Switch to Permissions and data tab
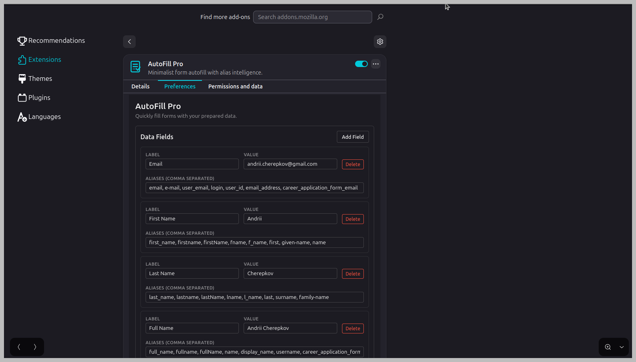This screenshot has width=636, height=362. 235,86
